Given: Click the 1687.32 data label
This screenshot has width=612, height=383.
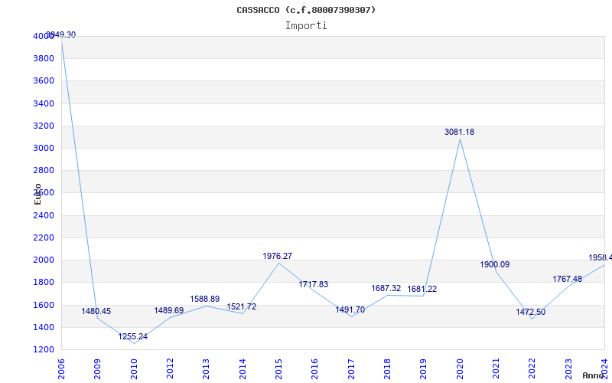Looking at the screenshot, I should click(386, 289).
